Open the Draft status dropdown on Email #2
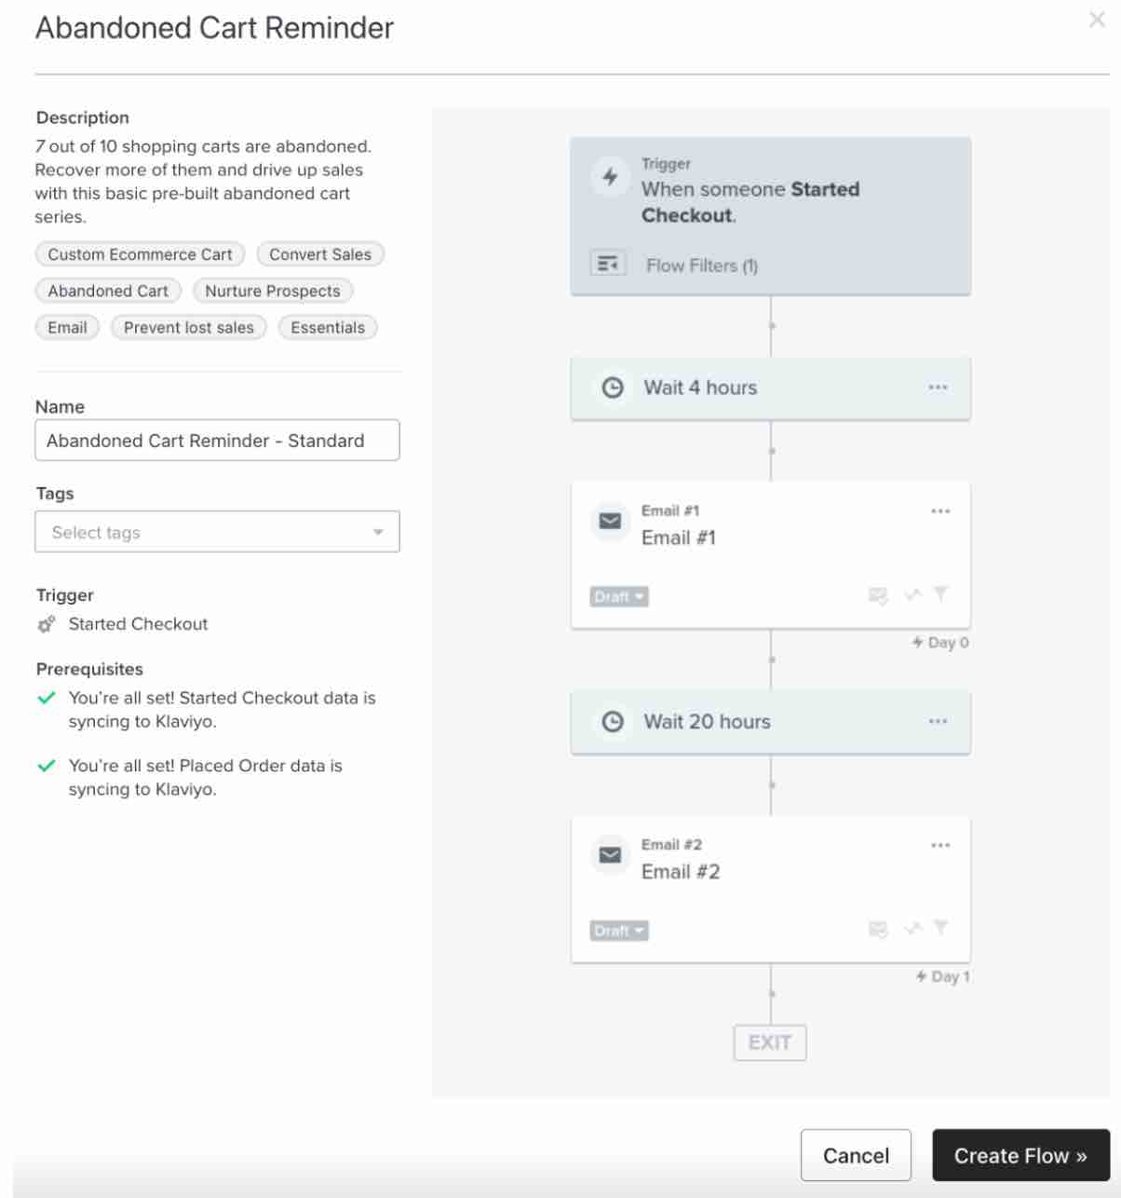1121x1198 pixels. (617, 930)
